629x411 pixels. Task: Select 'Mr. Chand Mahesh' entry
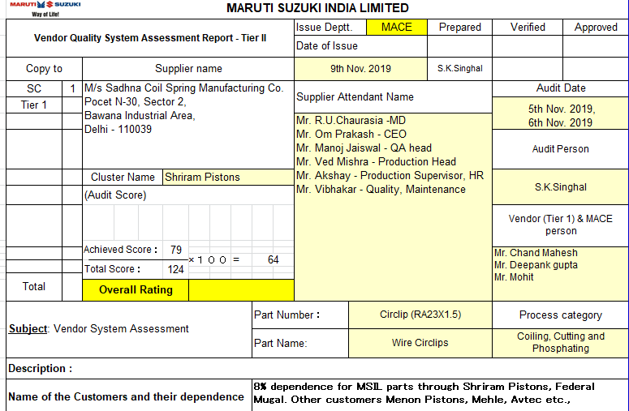click(536, 253)
